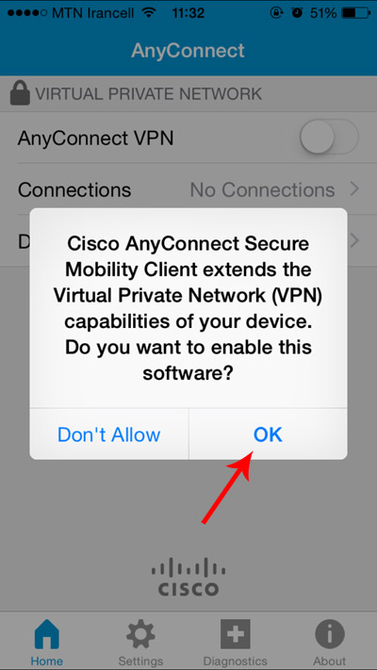Tap the Home tab icon
Viewport: 377px width, 670px height.
pos(46,634)
